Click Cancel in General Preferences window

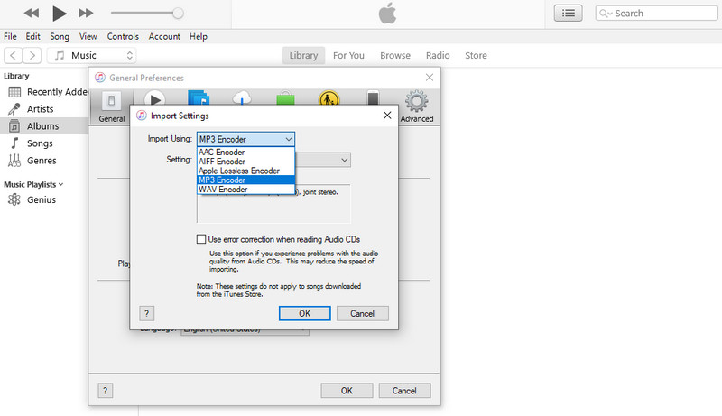pos(404,391)
